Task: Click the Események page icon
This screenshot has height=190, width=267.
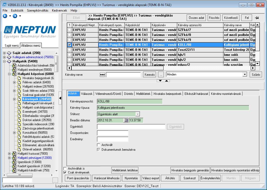Action: [x=19, y=112]
